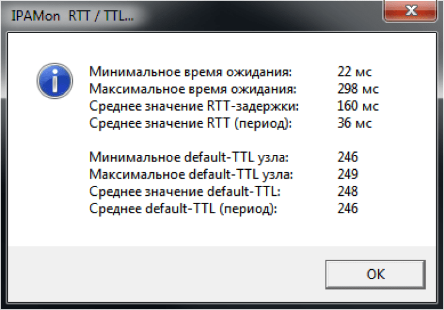Image resolution: width=444 pixels, height=310 pixels.
Task: Click the 'Среднее default-TTL (период)' label
Action: (184, 209)
